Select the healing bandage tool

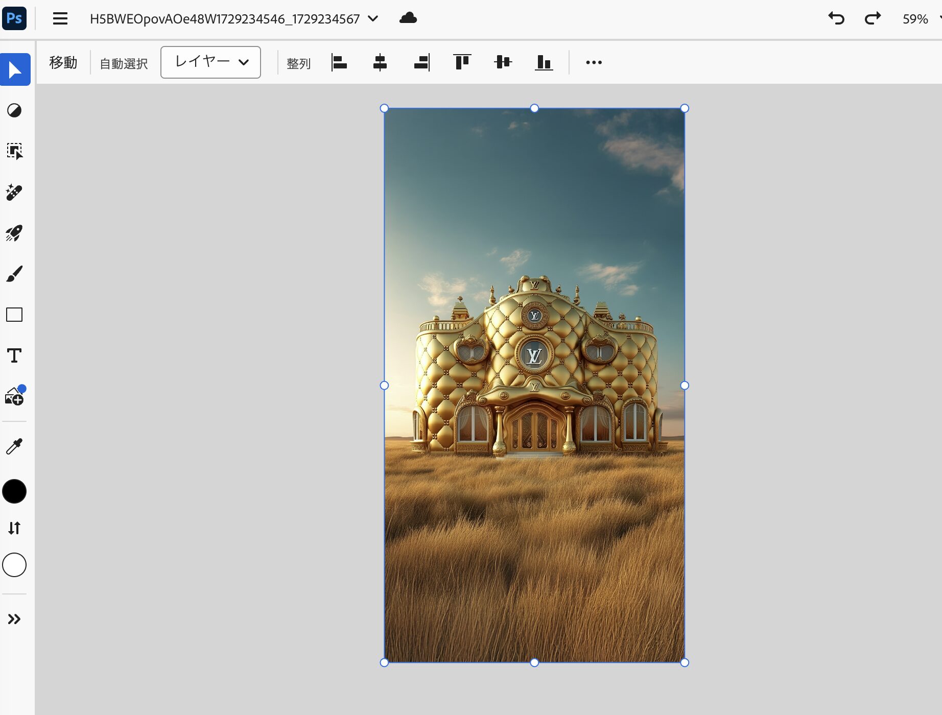point(14,192)
